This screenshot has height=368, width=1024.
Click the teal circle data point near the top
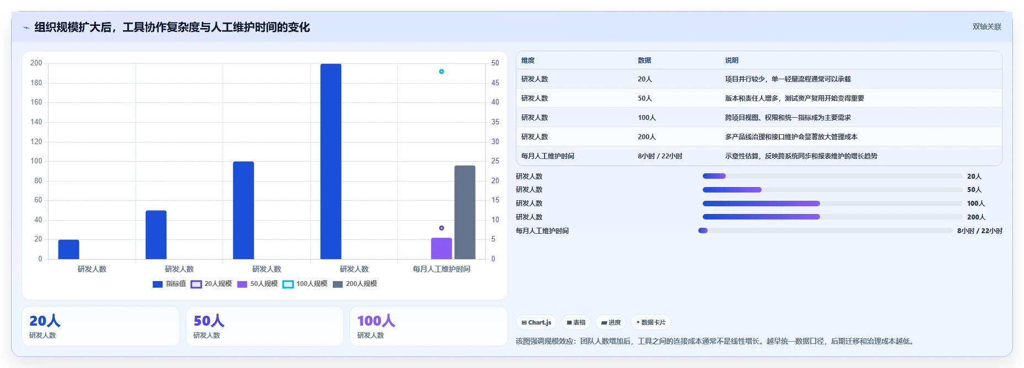point(441,72)
